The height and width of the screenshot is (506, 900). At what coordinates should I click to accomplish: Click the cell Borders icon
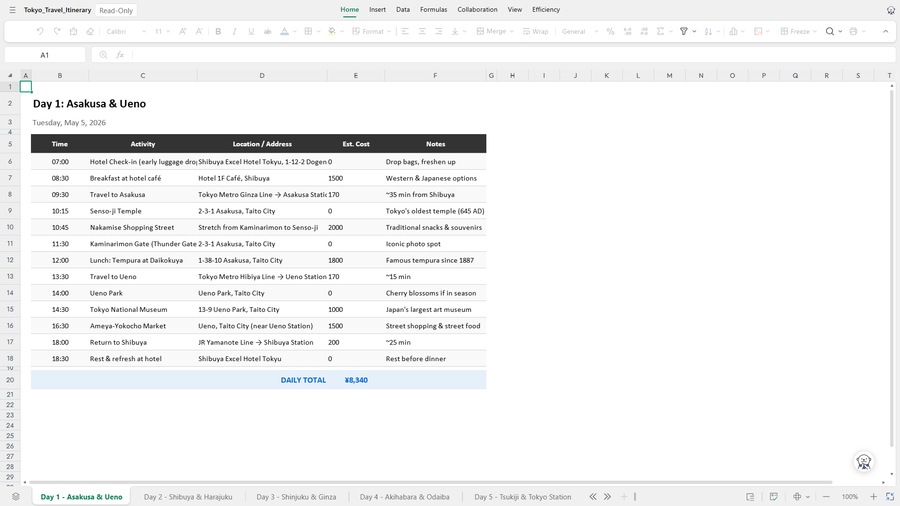point(308,31)
